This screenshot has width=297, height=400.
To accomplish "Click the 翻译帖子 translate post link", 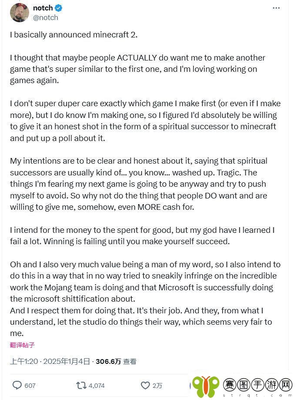I will (x=22, y=345).
